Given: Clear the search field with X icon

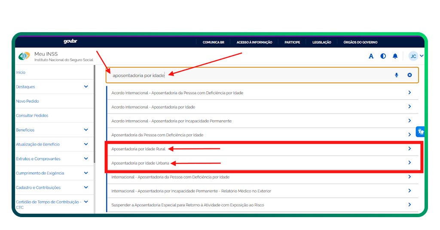Looking at the screenshot, I should click(x=409, y=75).
